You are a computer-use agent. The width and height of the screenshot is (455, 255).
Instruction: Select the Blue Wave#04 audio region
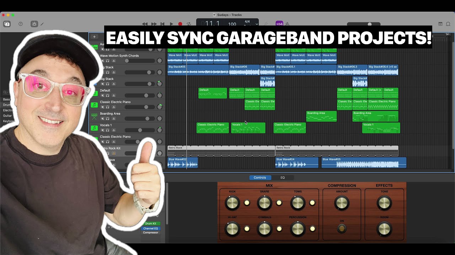[x=297, y=163]
